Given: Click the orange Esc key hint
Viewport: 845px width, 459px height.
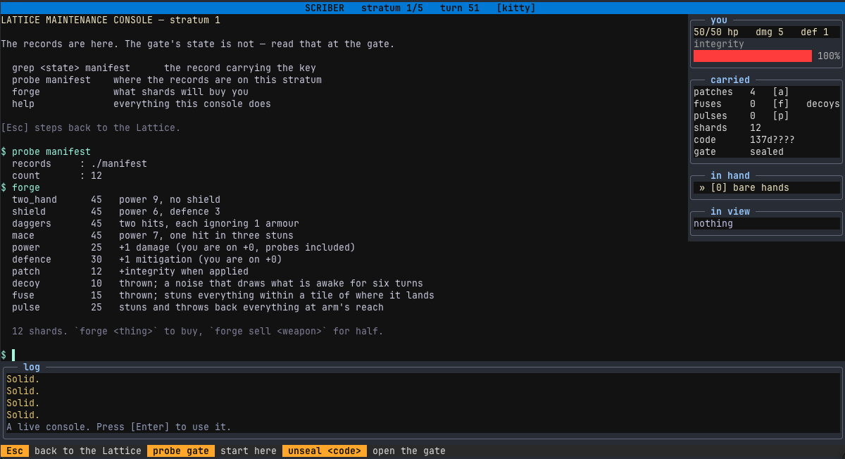Looking at the screenshot, I should (x=15, y=451).
